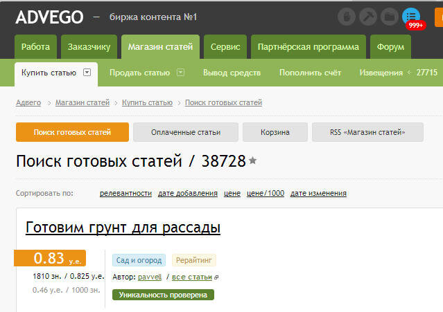Open the 'Корзина' button
Viewport: 443px width, 312px height.
click(x=275, y=132)
